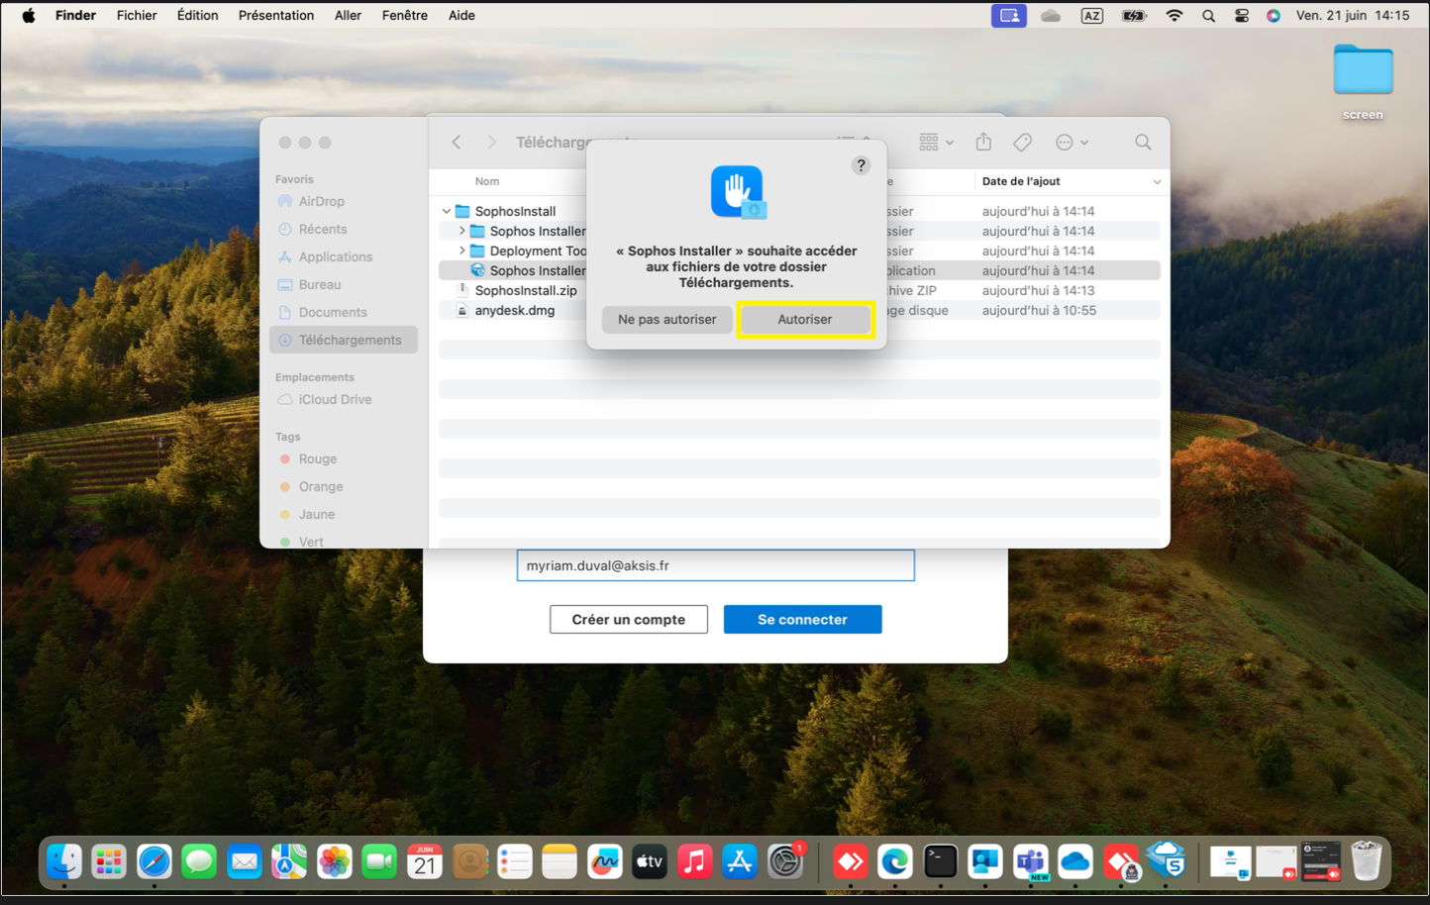
Task: Click Autoriser in the permission dialog
Action: (805, 320)
